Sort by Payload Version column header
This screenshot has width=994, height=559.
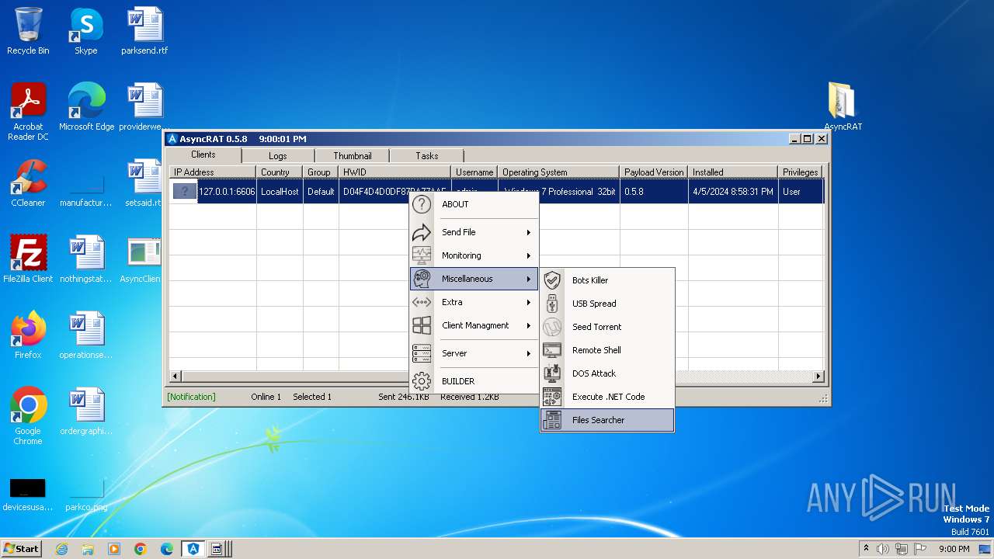pos(654,172)
